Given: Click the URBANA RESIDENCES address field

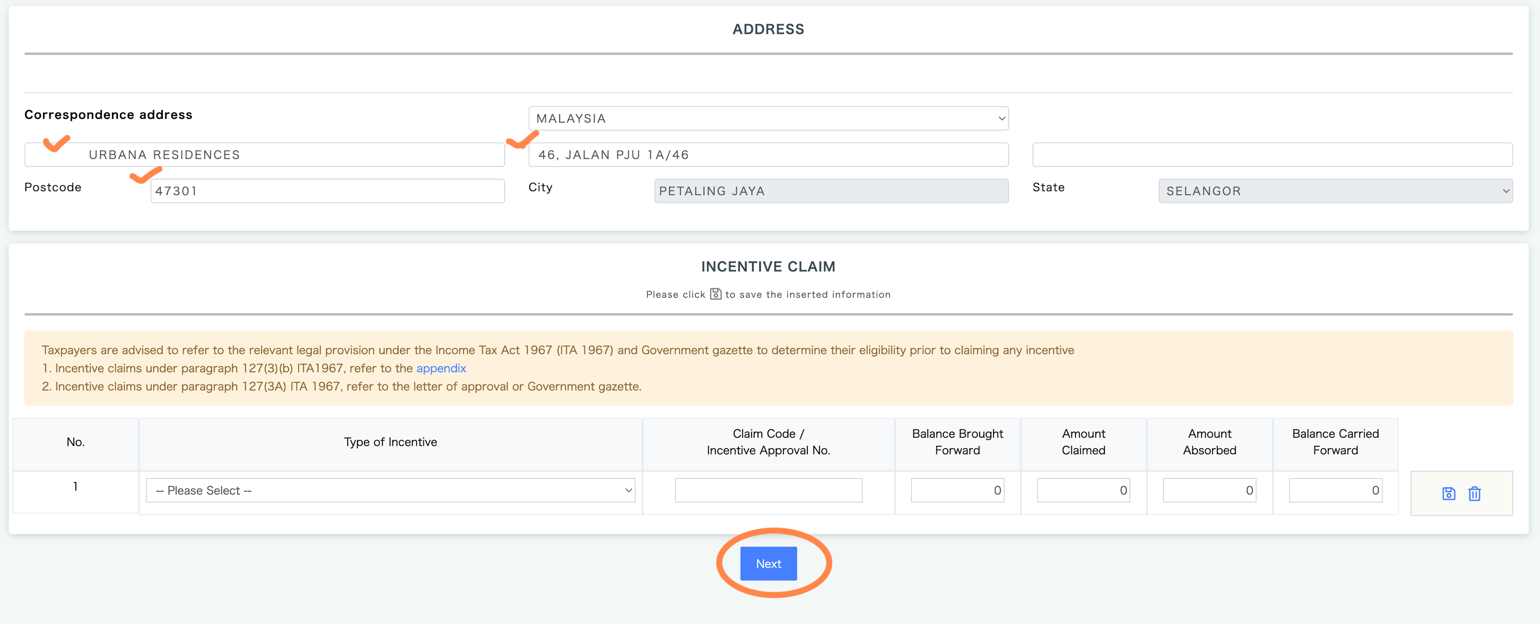Looking at the screenshot, I should [264, 155].
